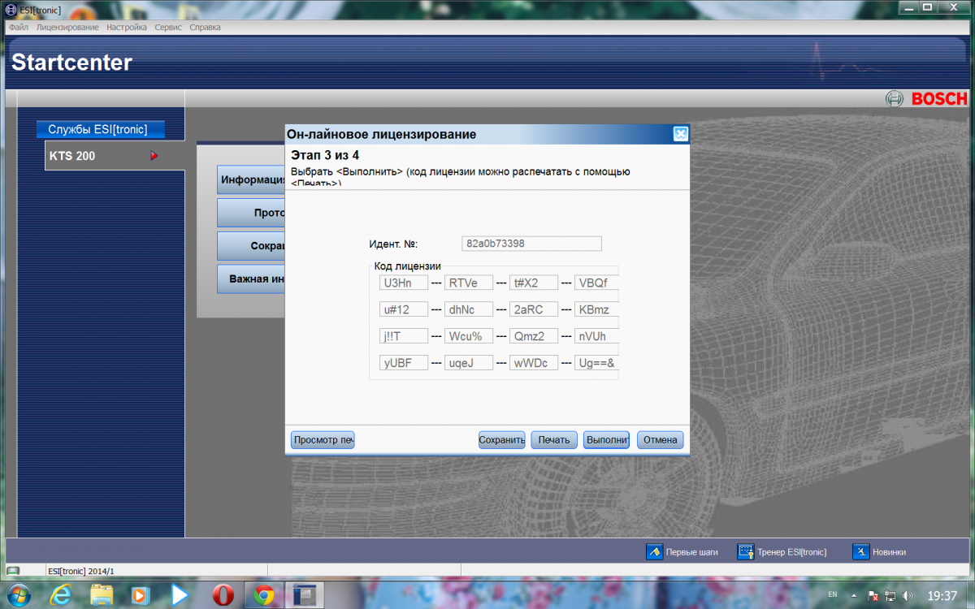
Task: Click the clock showing 19:37
Action: 942,595
